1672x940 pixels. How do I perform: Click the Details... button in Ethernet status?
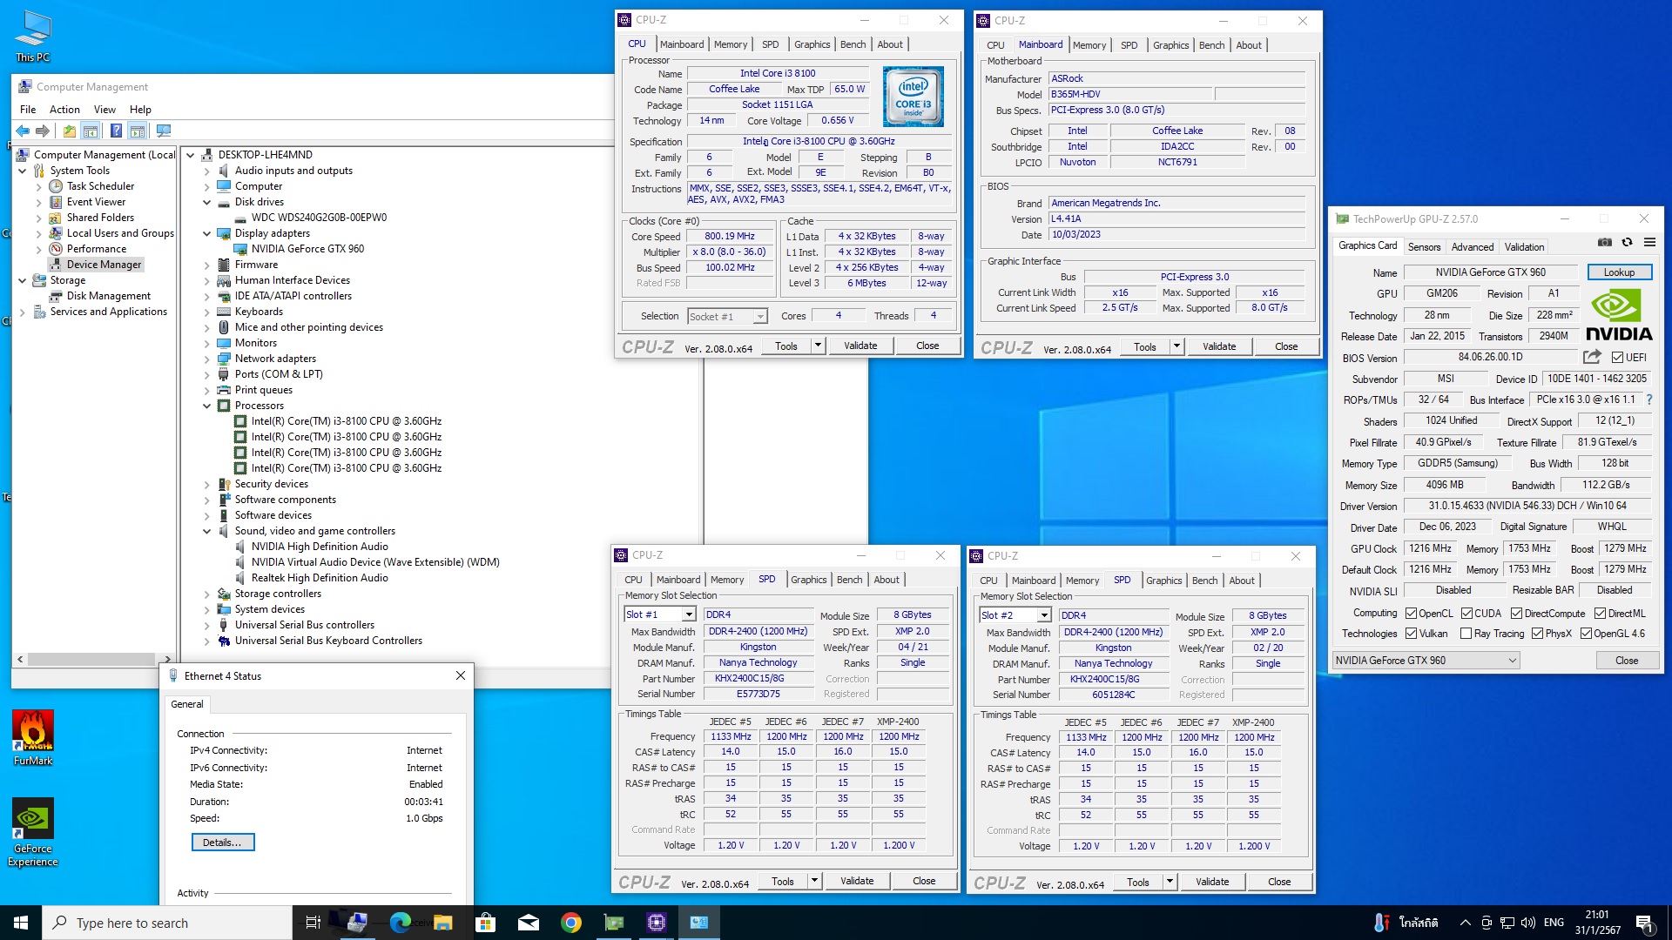[x=222, y=843]
